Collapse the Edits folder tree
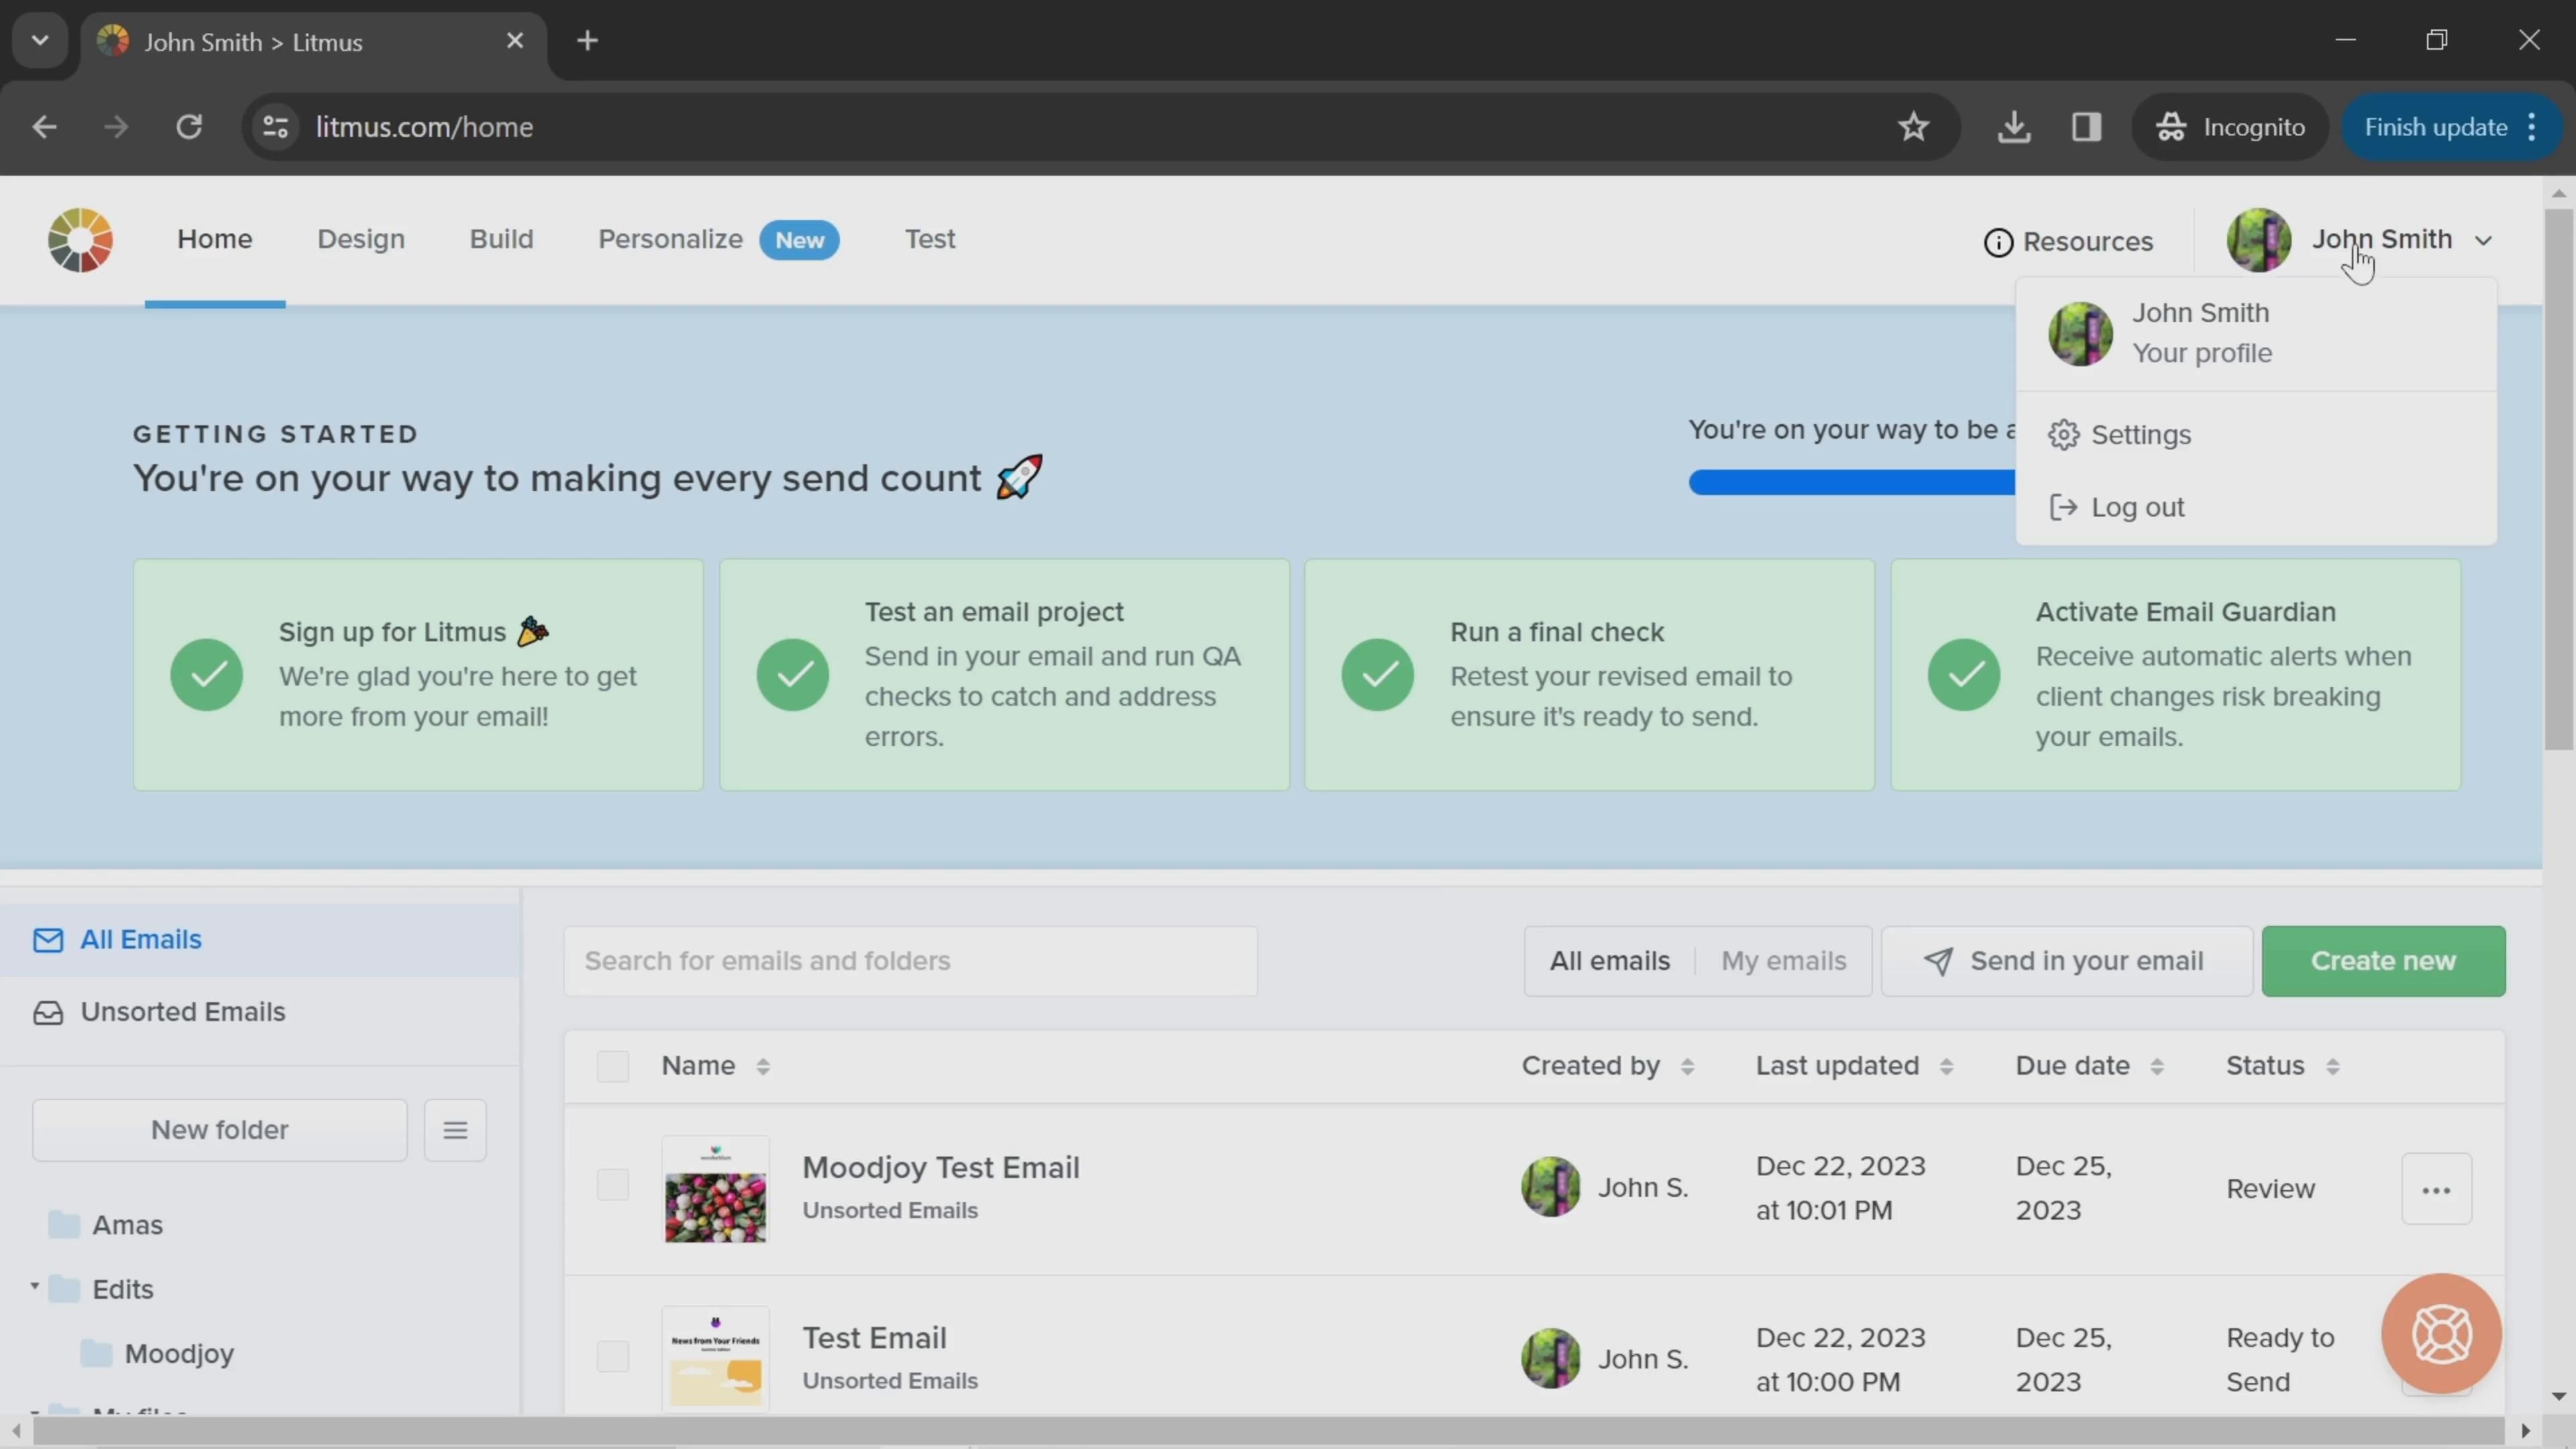The width and height of the screenshot is (2576, 1449). tap(35, 1287)
